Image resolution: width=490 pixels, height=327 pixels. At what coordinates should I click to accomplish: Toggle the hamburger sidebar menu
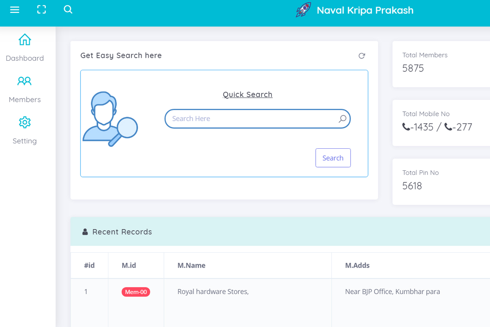15,10
